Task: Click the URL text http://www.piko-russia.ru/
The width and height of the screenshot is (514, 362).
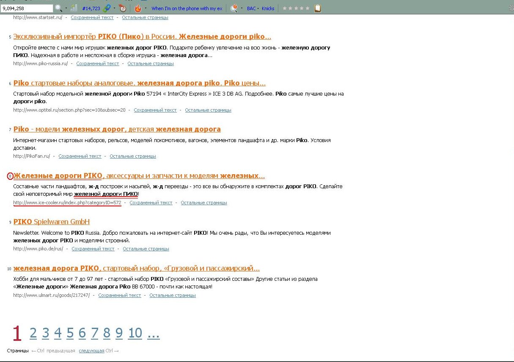Action: tap(41, 64)
